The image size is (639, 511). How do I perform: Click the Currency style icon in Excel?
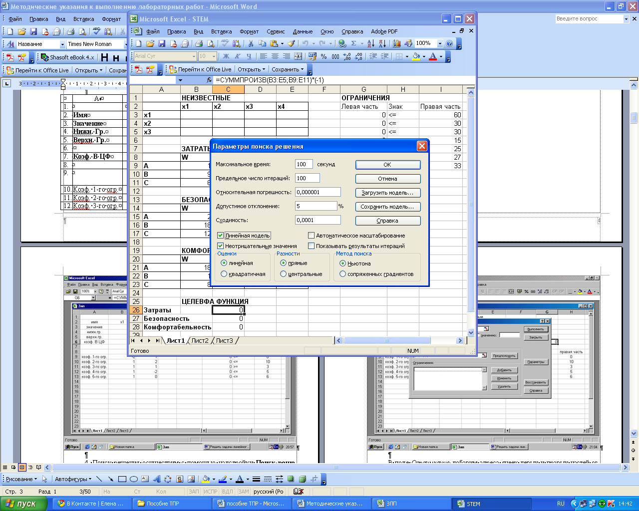pos(313,56)
